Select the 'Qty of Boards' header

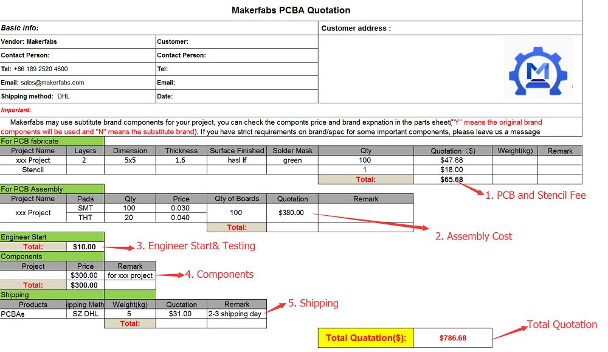(237, 199)
